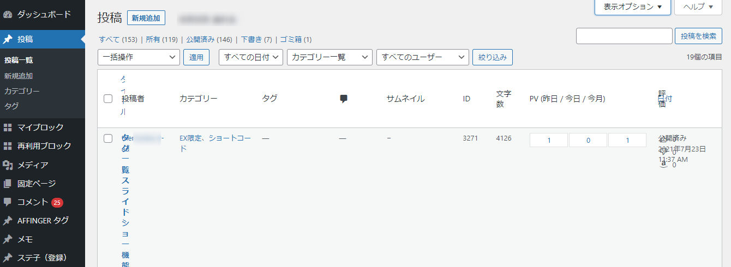Open the 一括操作 bulk actions dropdown
This screenshot has width=731, height=267.
tap(139, 57)
